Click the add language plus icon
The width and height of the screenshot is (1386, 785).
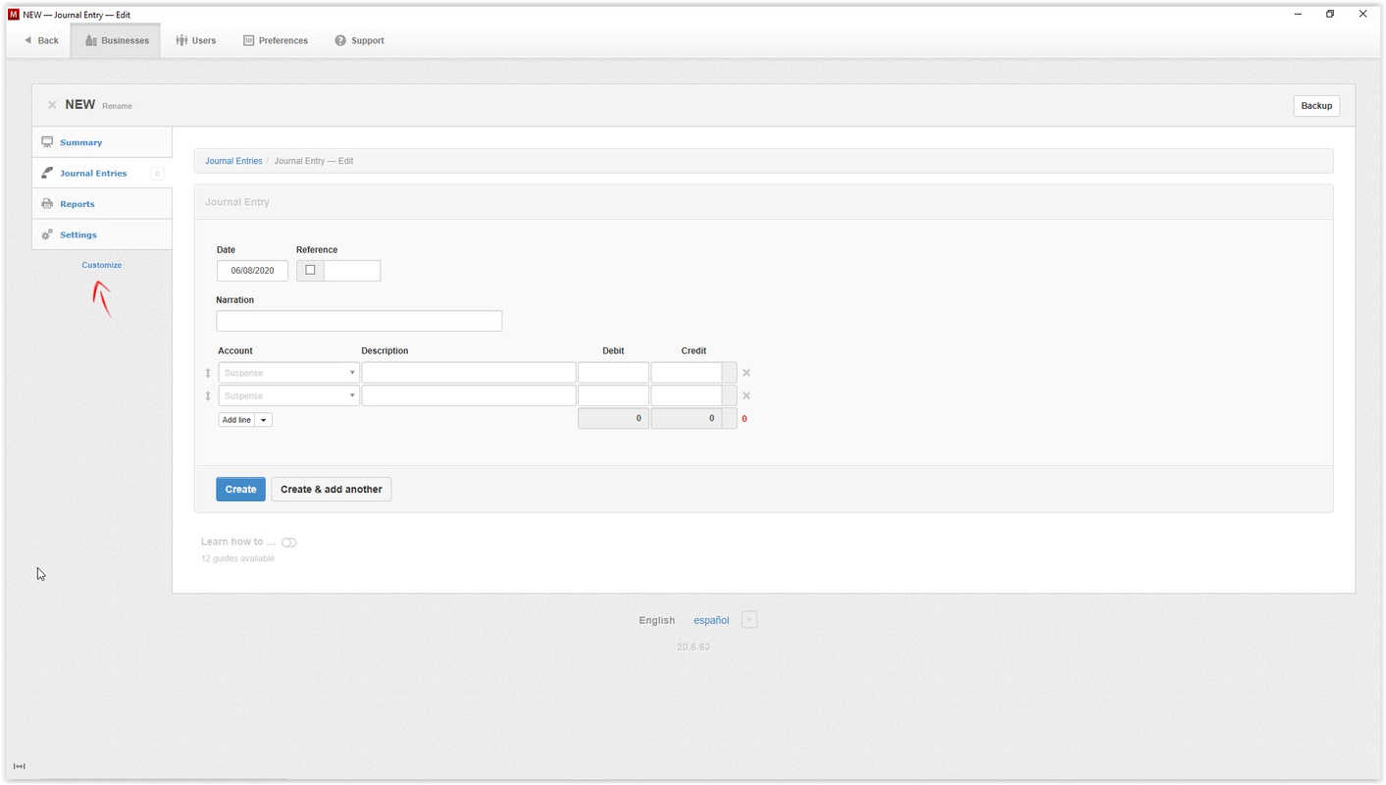pyautogui.click(x=749, y=620)
